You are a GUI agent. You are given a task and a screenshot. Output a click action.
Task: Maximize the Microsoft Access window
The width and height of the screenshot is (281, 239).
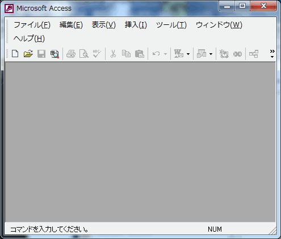pyautogui.click(x=242, y=6)
